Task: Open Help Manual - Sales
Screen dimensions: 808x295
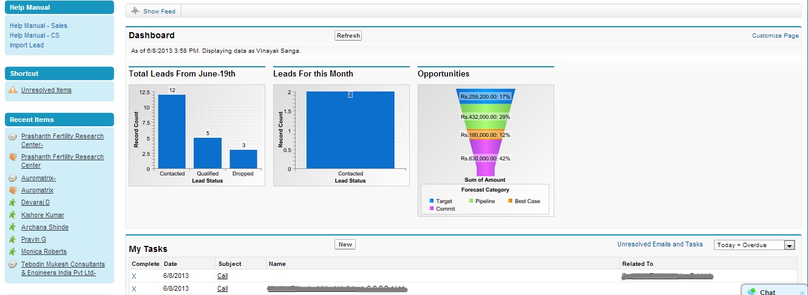Action: tap(38, 25)
